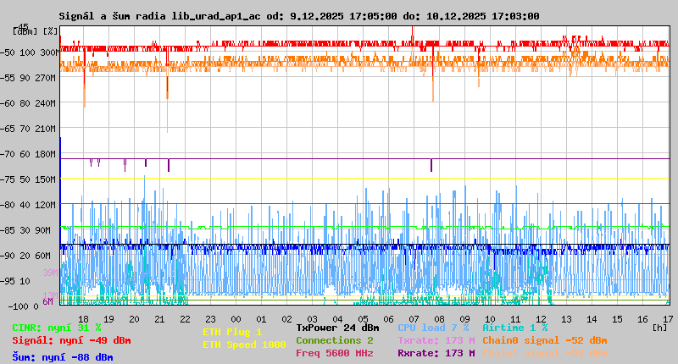Select the blue 'Šum: nyní -88 dBm' legend label

coord(63,357)
